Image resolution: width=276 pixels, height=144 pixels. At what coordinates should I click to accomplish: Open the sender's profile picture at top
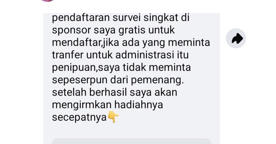(47, 1)
